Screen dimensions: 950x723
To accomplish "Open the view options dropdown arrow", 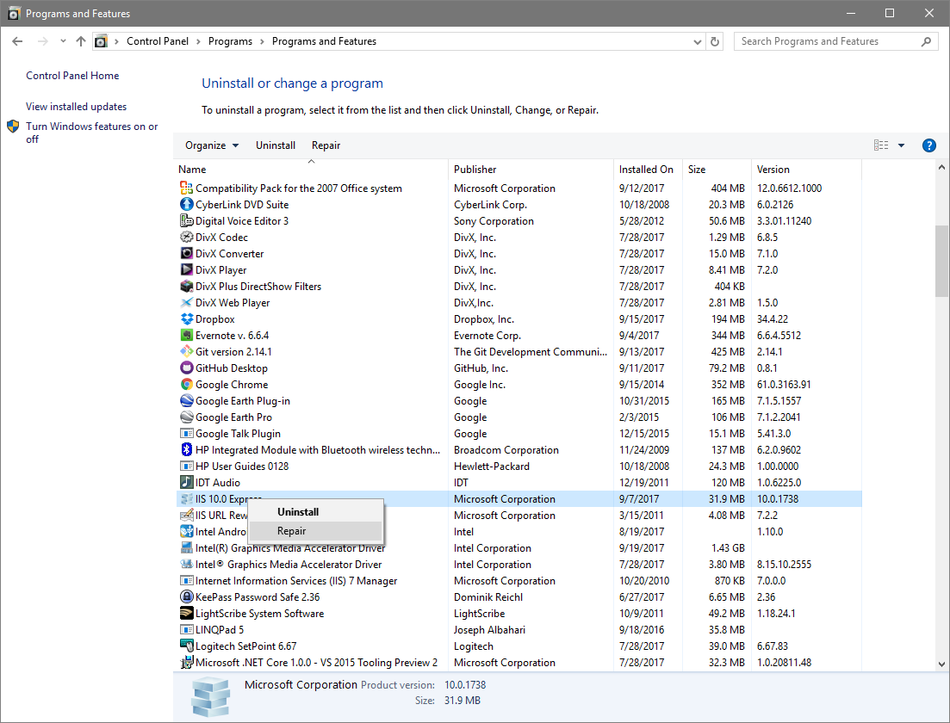I will pyautogui.click(x=901, y=145).
